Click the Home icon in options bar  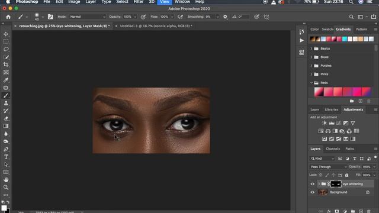tap(8, 17)
